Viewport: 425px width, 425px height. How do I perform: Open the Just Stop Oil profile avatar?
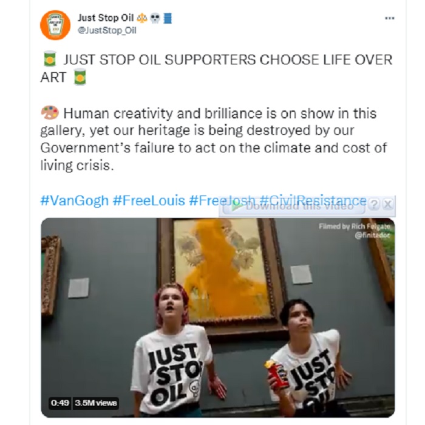(55, 25)
